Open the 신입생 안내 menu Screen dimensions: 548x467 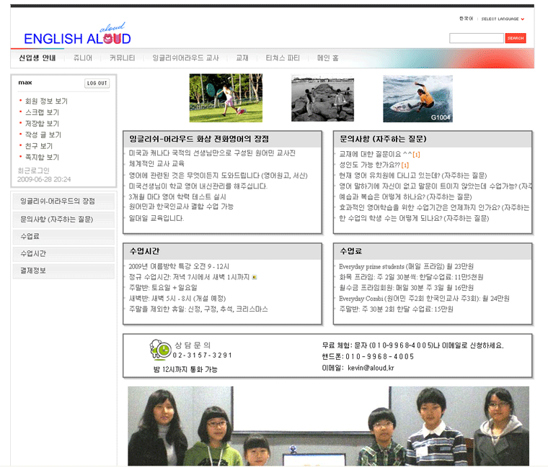click(x=37, y=58)
